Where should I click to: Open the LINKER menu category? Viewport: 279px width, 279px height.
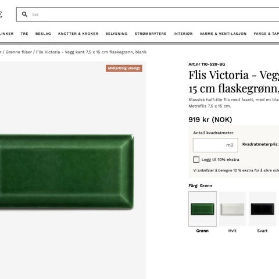pos(6,34)
